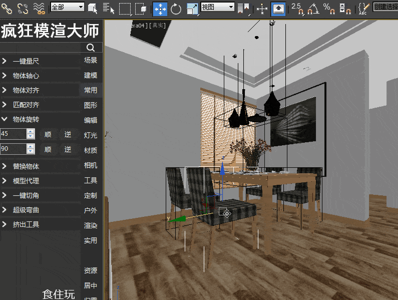The width and height of the screenshot is (398, 300).
Task: Toggle the 2.5 Snaps button
Action: click(x=297, y=9)
